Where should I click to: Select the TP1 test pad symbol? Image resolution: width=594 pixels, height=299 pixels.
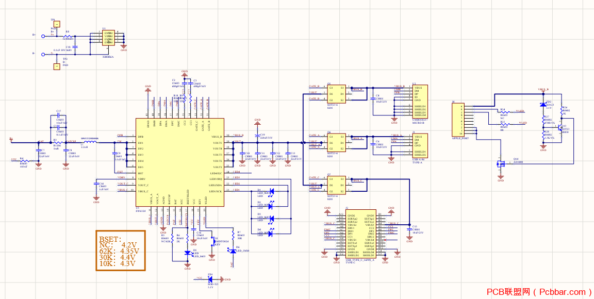coord(56,24)
